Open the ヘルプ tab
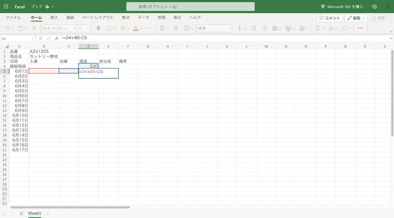394x218 pixels. pyautogui.click(x=195, y=18)
